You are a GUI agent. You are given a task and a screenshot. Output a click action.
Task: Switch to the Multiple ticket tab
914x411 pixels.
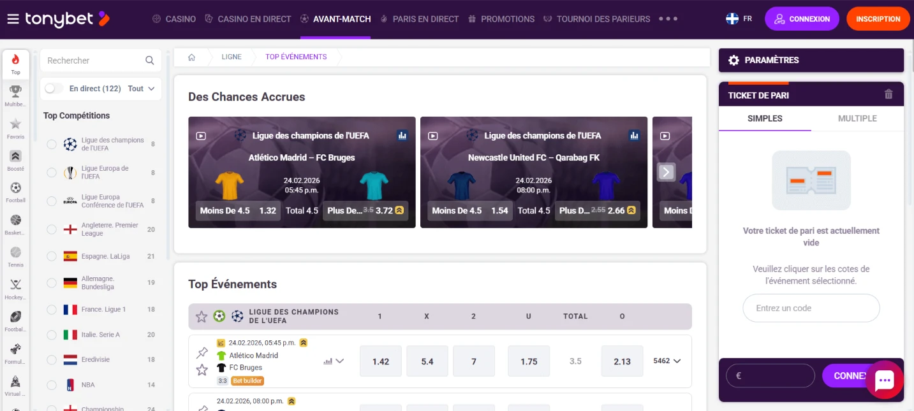point(857,119)
